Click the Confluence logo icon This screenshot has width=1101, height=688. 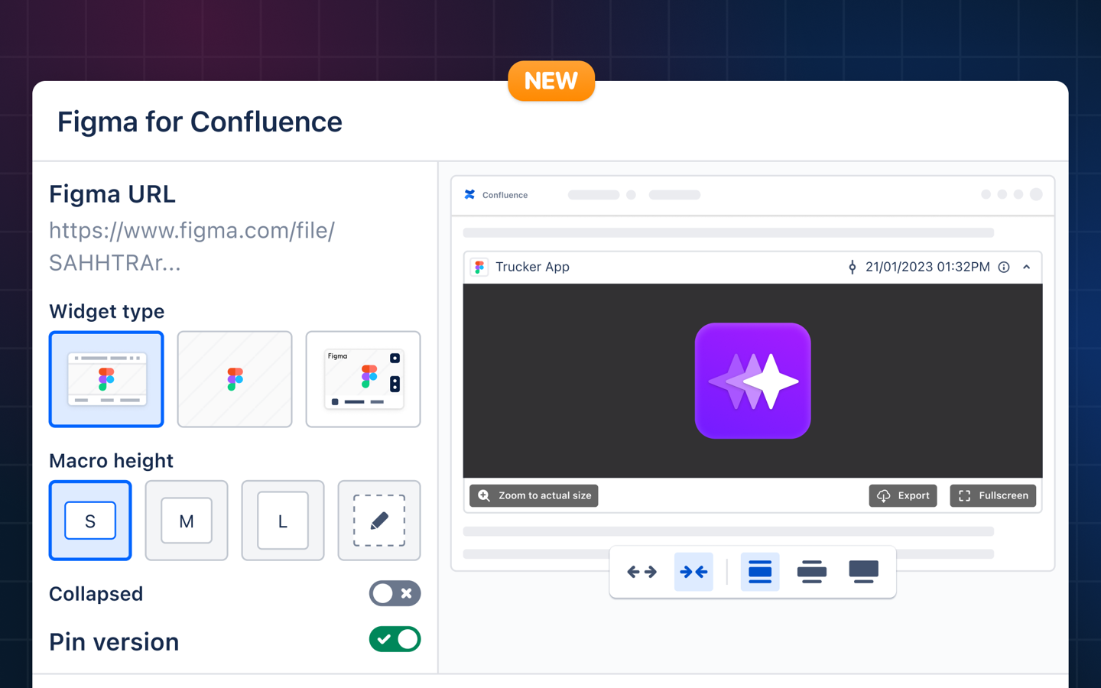[x=469, y=195]
